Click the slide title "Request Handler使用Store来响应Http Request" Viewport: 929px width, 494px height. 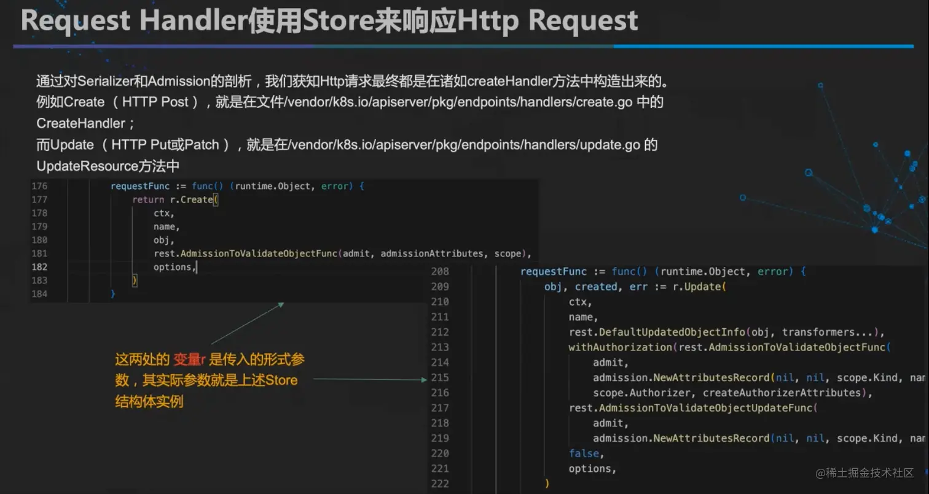329,21
